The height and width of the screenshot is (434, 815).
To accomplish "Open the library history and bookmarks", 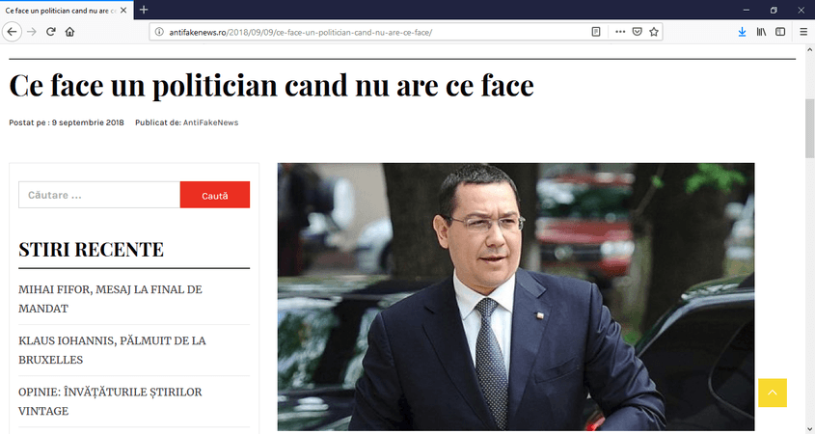I will pyautogui.click(x=761, y=32).
